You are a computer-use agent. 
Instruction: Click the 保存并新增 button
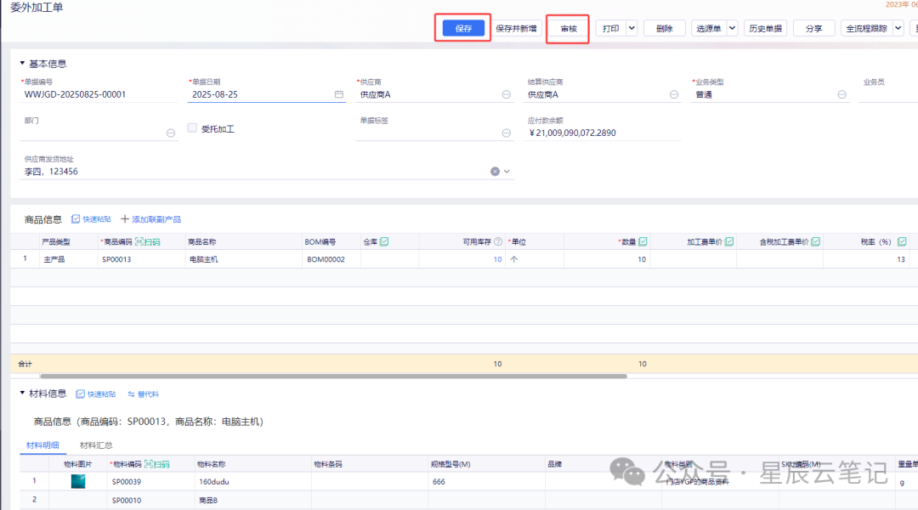(516, 28)
